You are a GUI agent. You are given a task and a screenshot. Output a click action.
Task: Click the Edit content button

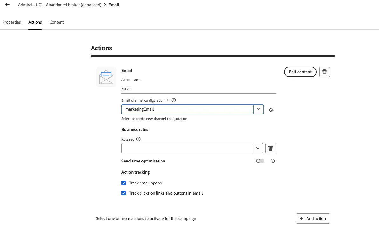click(x=300, y=72)
